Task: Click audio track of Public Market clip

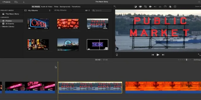Action: (90, 92)
